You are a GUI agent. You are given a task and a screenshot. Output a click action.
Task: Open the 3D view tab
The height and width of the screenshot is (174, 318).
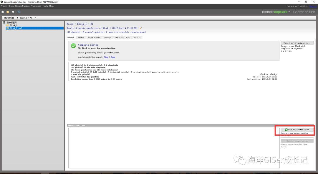(137, 37)
